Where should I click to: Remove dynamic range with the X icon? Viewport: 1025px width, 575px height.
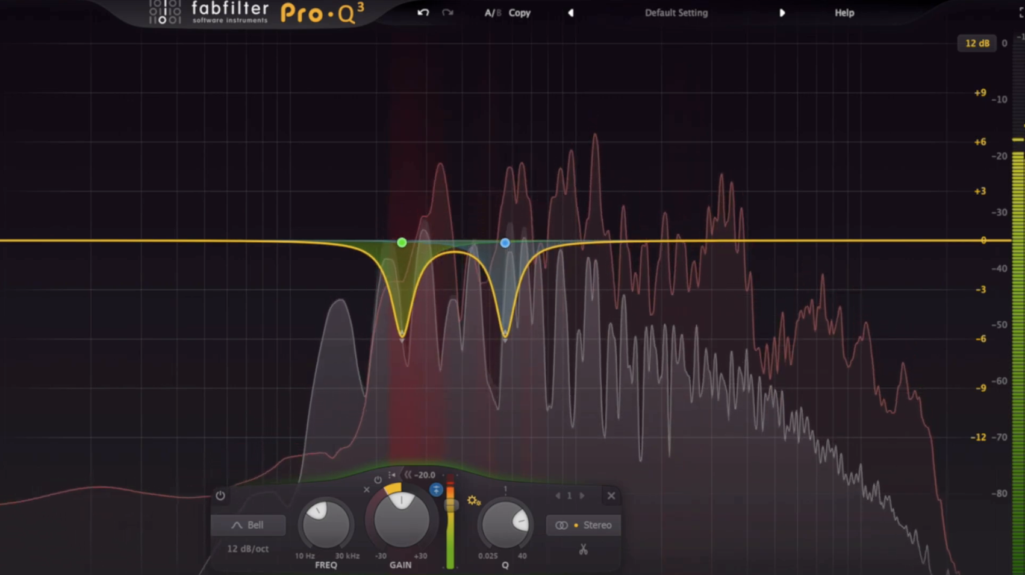367,489
